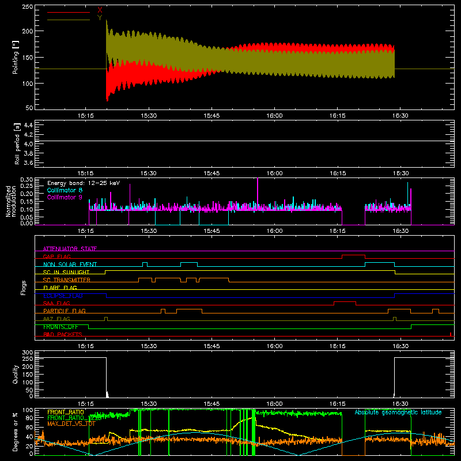Screen dimensions: 461x461
Task: Select the red 'X' legend label
Action: (100, 10)
